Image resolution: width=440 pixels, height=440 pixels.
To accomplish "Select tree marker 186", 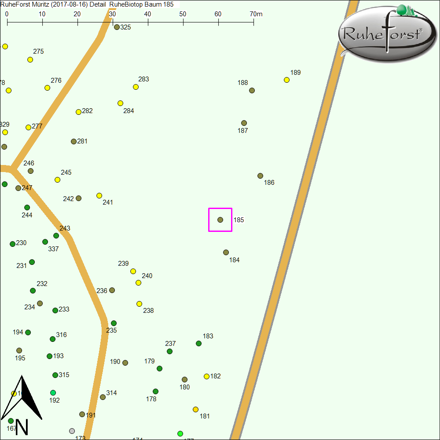I will click(x=260, y=176).
